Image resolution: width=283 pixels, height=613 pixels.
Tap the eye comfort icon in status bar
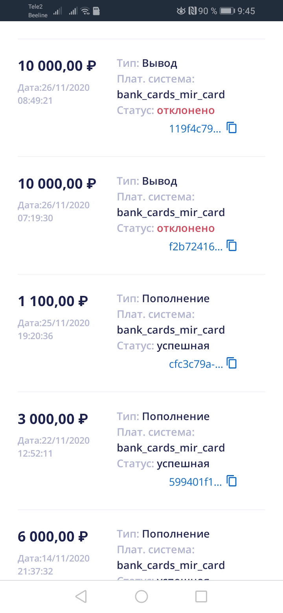pyautogui.click(x=181, y=11)
